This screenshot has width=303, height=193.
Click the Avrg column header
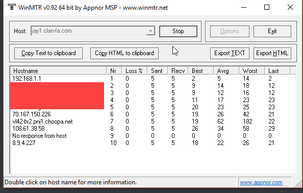pyautogui.click(x=226, y=71)
